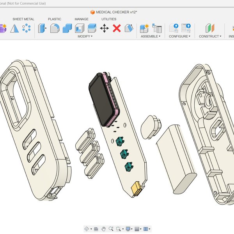234x234 pixels.
Task: Click the Zoom Window magnifier icon
Action: (118, 229)
